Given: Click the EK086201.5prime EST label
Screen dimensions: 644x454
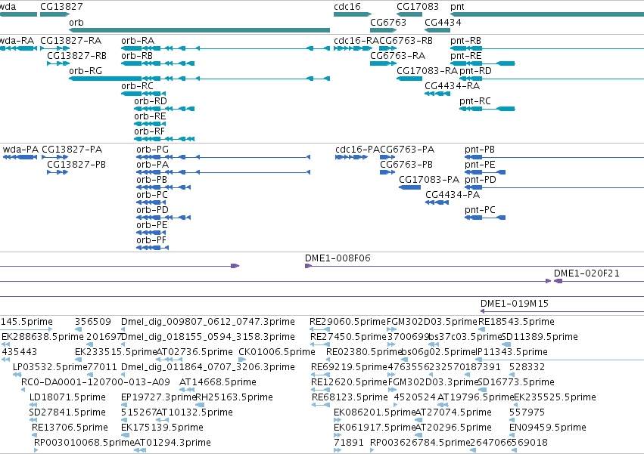Looking at the screenshot, I should coord(374,412).
